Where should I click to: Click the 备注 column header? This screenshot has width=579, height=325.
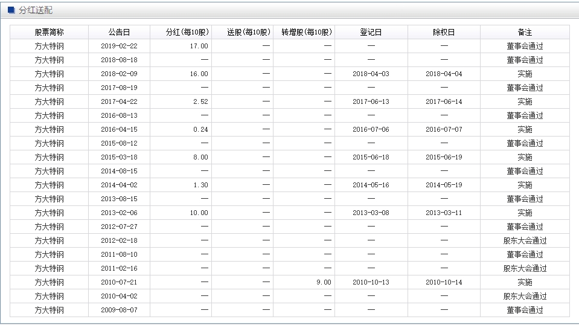[525, 32]
